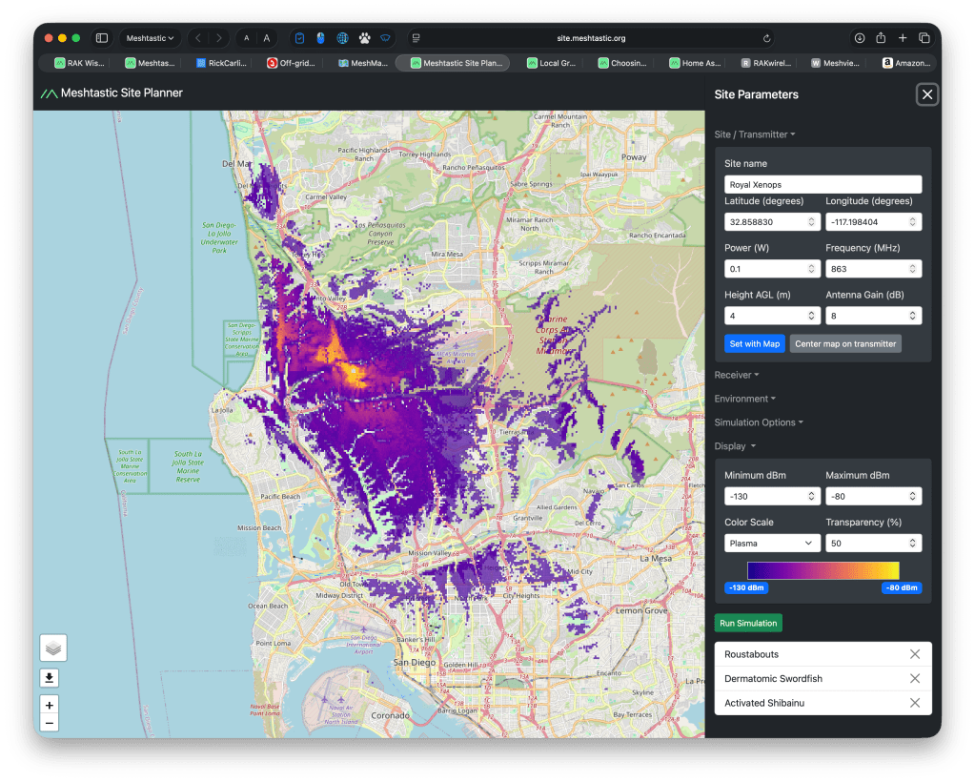Remove the Activated Shibainu site entry
This screenshot has height=782, width=975.
click(x=914, y=703)
